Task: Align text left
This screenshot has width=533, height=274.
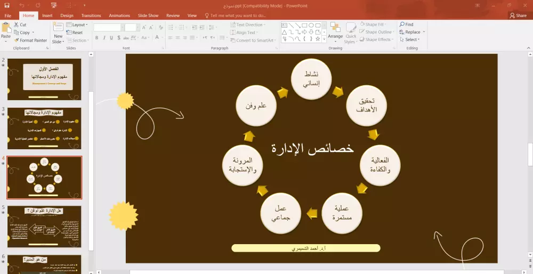Action: (171, 38)
